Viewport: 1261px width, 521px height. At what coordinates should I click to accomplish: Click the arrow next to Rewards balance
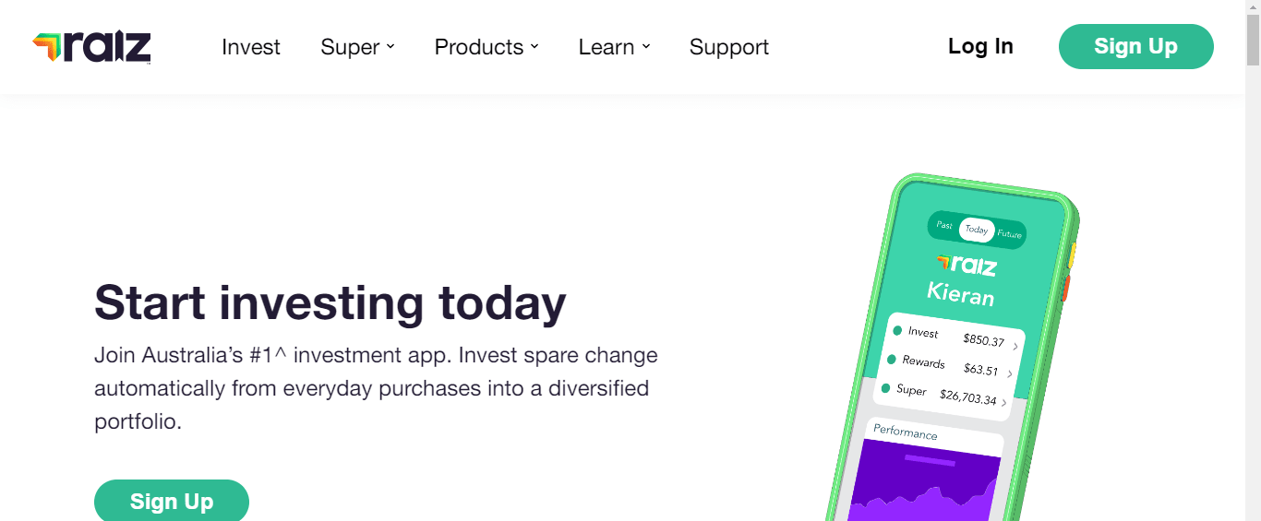1010,373
